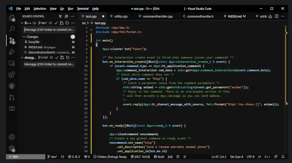This screenshot has width=292, height=163.
Task: Open the Pull Requests activity bar icon
Action: tap(12, 97)
